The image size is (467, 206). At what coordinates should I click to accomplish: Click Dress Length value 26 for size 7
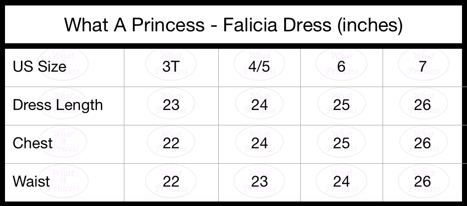[423, 105]
